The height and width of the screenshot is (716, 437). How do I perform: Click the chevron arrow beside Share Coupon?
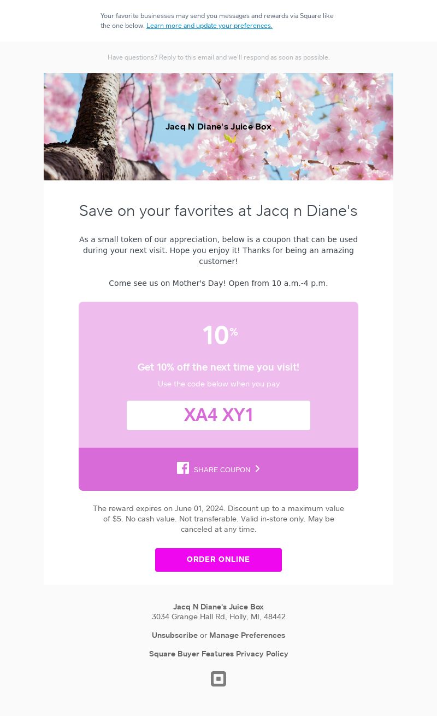(258, 469)
